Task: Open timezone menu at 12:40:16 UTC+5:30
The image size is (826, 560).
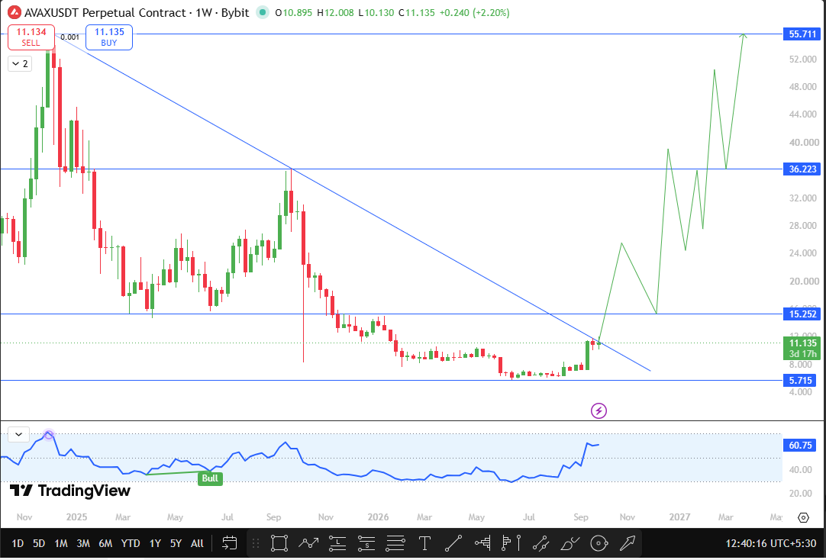Action: (x=771, y=543)
